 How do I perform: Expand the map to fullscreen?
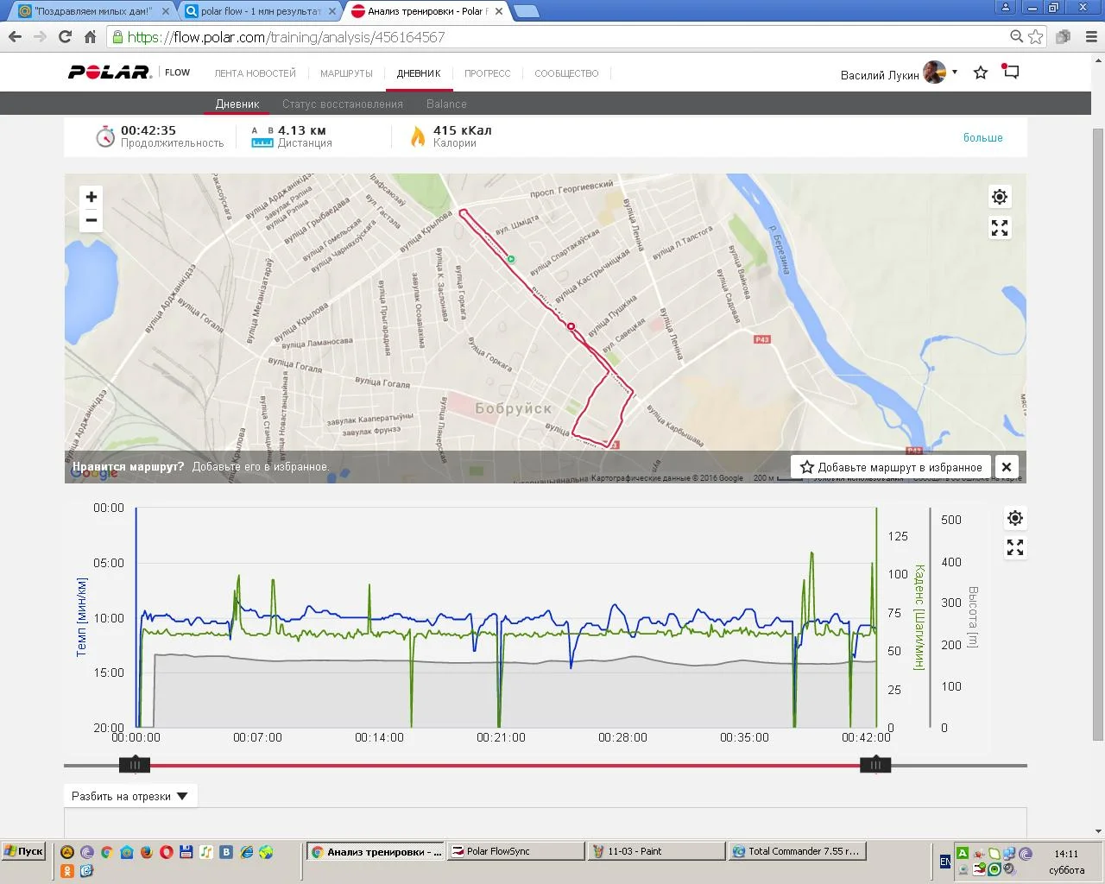coord(1000,228)
